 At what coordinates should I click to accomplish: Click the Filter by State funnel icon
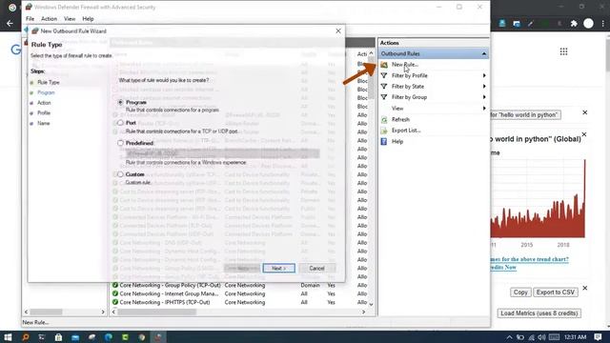tap(384, 87)
